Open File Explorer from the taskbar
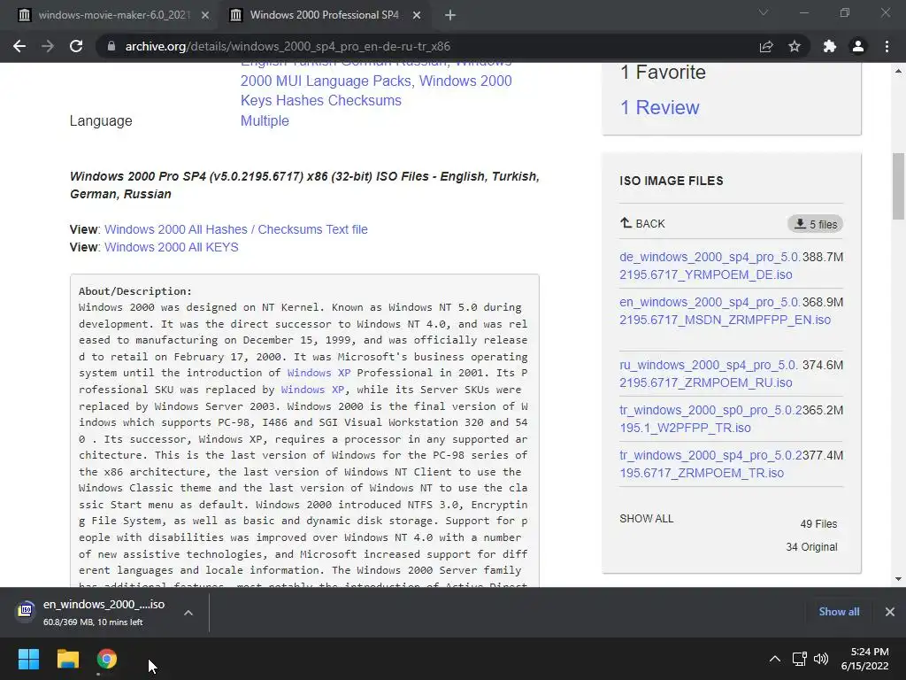 67,659
